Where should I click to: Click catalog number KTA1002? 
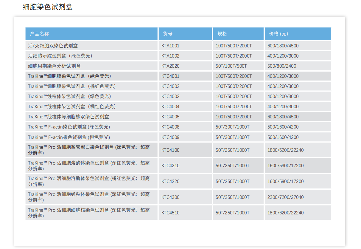point(170,56)
